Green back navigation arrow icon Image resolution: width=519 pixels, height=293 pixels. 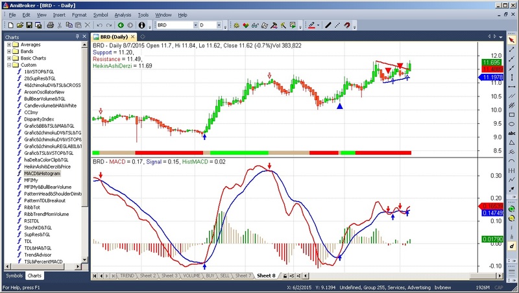coord(121,25)
